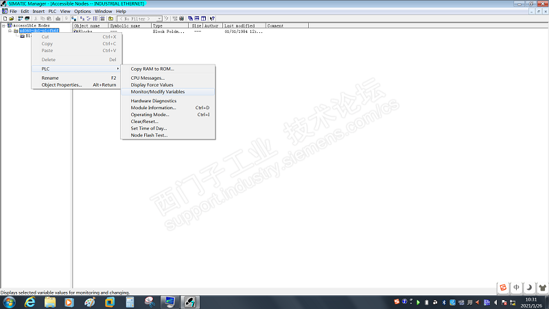Open the View menu
This screenshot has height=309, width=549.
(x=65, y=11)
